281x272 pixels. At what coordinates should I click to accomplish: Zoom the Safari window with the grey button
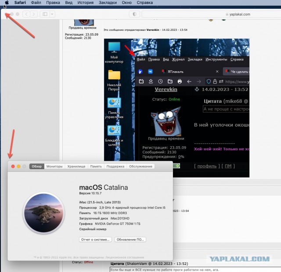point(18,14)
